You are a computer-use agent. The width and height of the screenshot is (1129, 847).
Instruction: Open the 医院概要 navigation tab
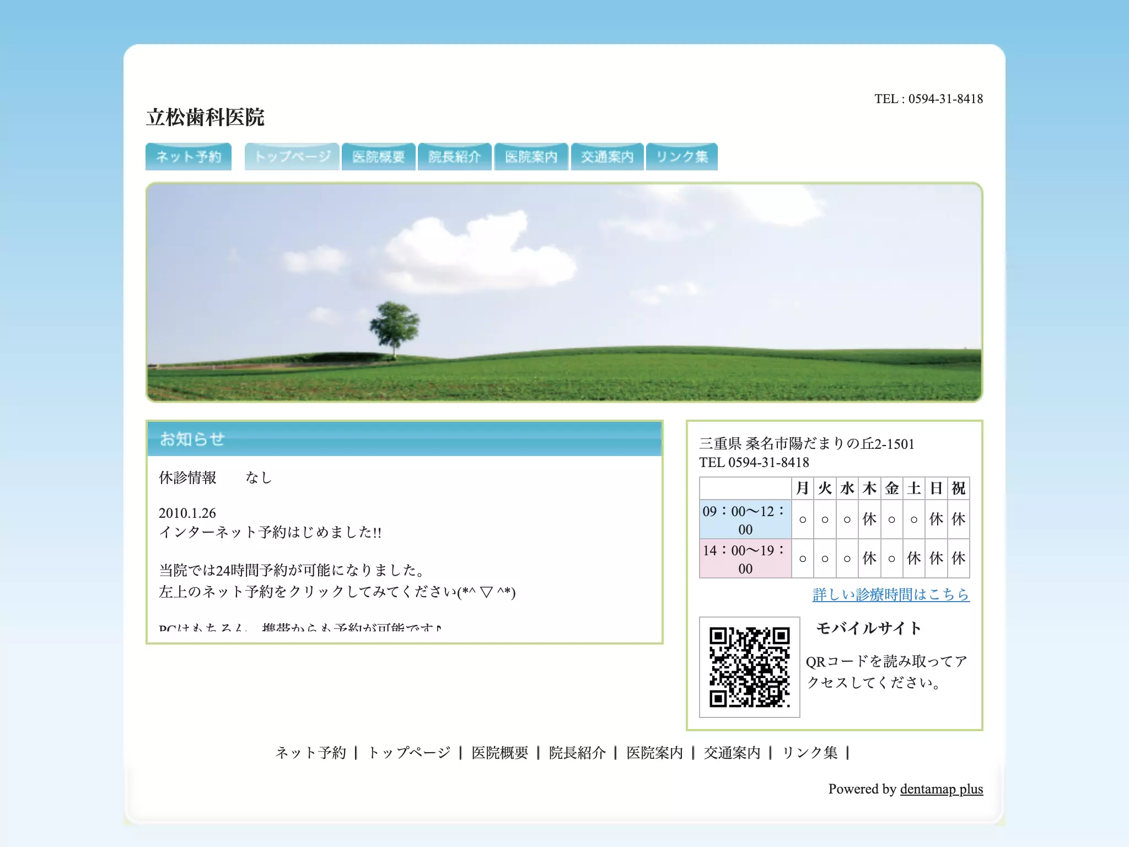pos(379,157)
